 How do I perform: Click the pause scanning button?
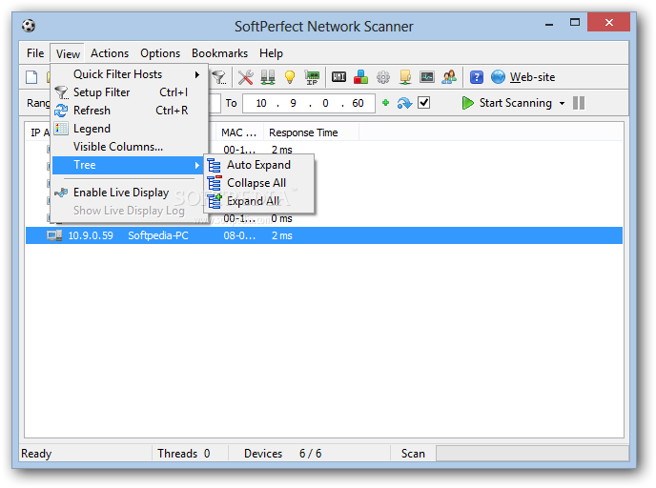579,103
